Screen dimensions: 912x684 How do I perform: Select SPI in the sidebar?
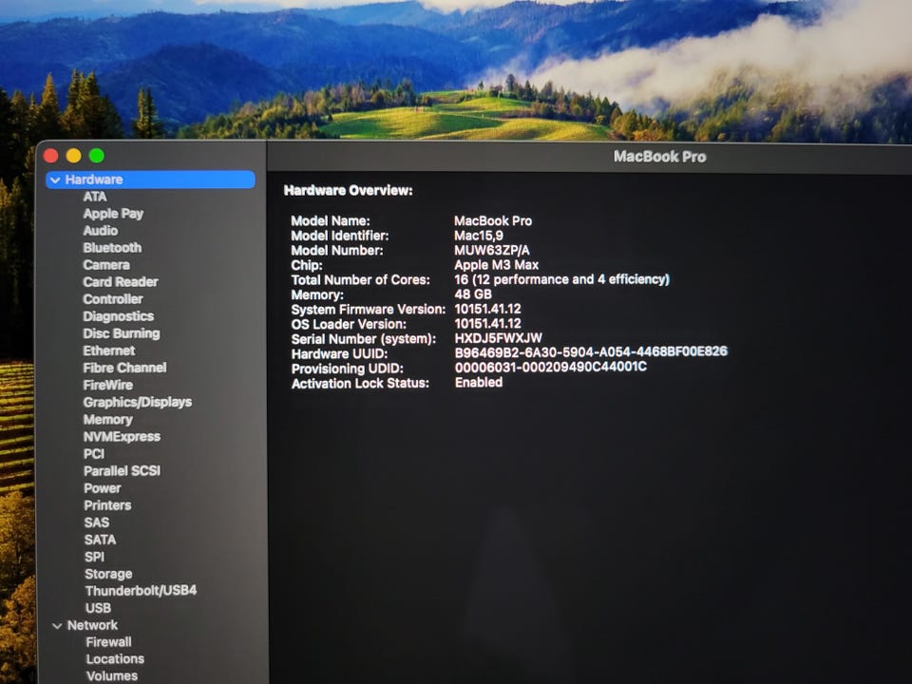pyautogui.click(x=94, y=558)
